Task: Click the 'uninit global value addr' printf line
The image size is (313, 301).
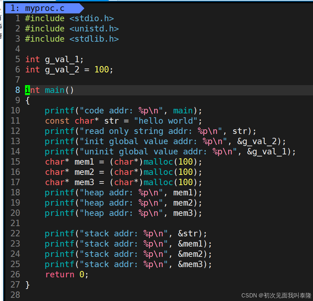Action: (170, 152)
